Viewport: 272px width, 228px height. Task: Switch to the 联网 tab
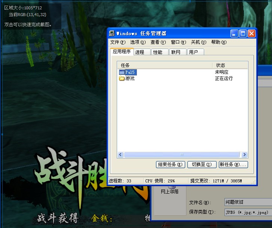(x=178, y=52)
